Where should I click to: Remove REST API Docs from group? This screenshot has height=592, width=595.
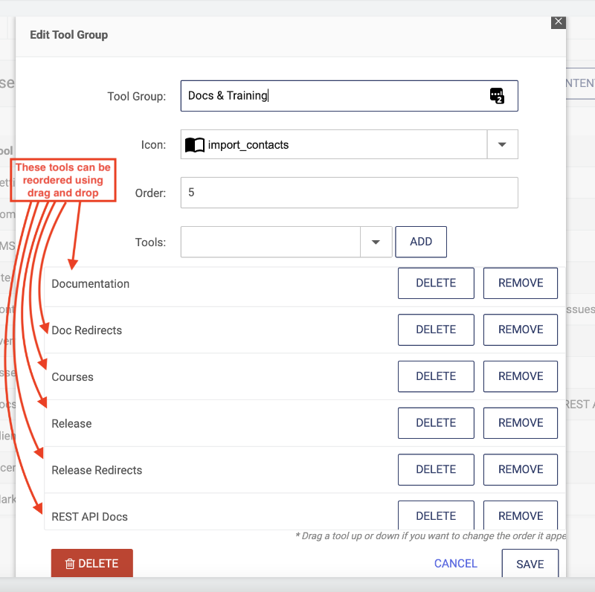[x=521, y=515]
